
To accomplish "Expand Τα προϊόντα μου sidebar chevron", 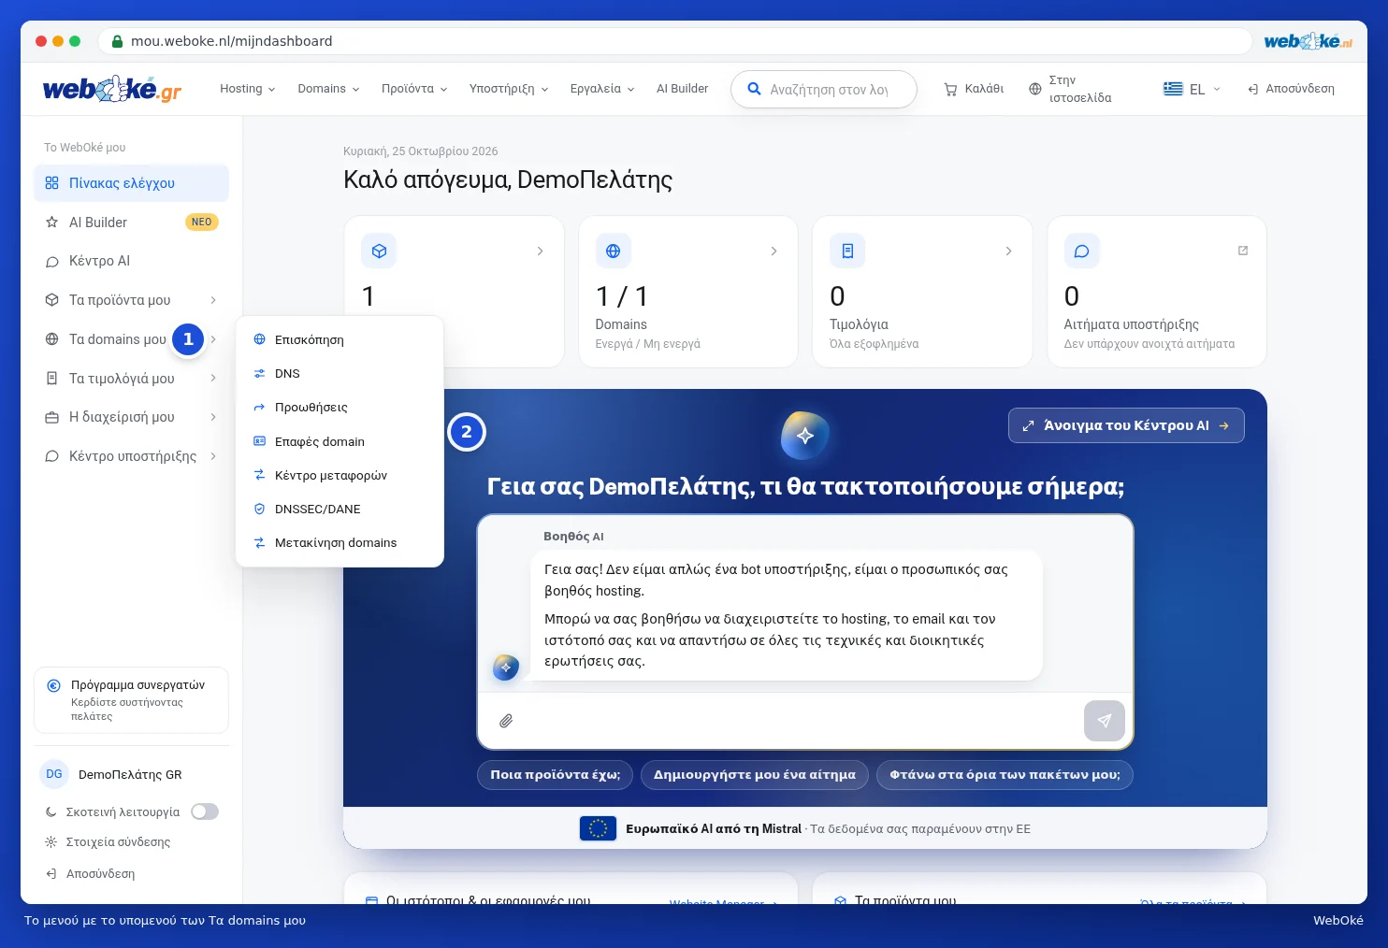I will point(213,300).
